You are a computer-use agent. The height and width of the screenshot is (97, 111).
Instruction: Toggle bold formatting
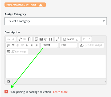point(84,39)
